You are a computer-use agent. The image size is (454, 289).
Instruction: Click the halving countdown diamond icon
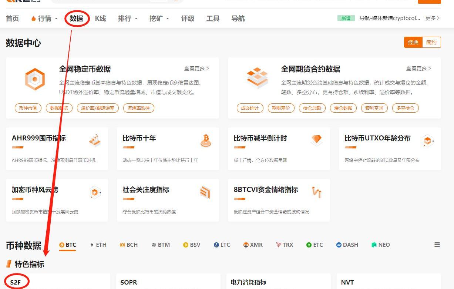[316, 140]
